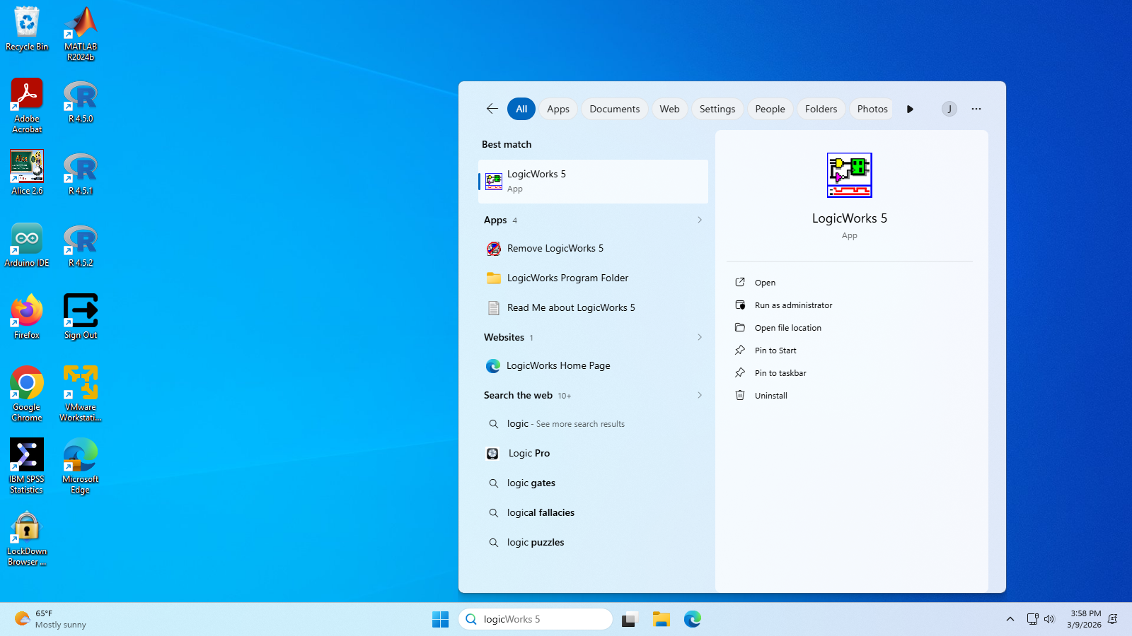Select the Alice 2.6 desktop shortcut

click(27, 173)
